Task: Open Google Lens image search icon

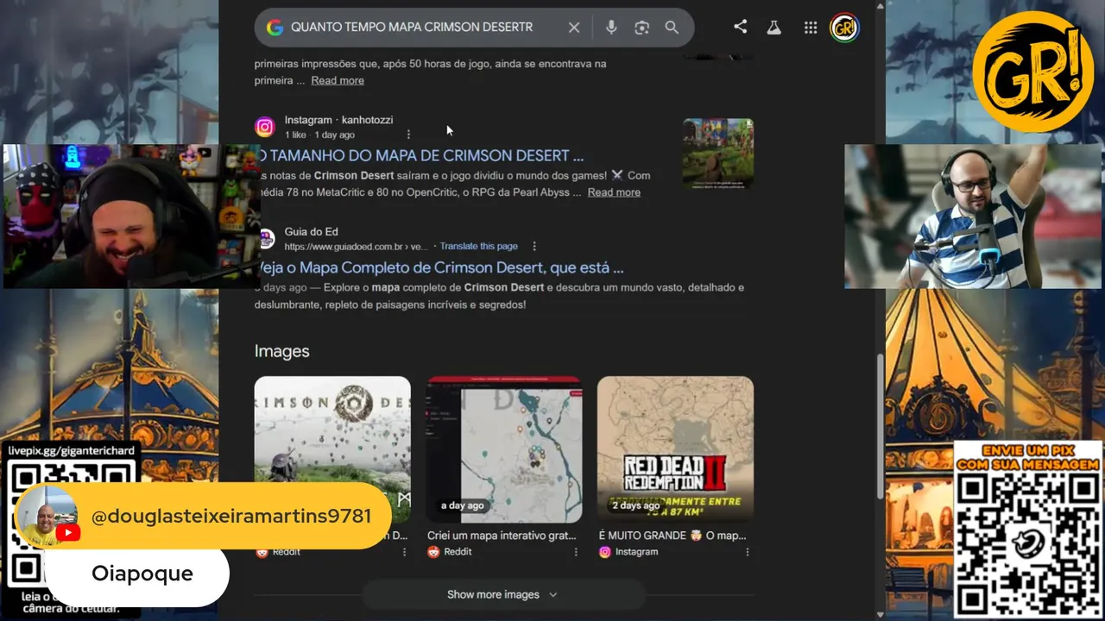Action: coord(641,28)
